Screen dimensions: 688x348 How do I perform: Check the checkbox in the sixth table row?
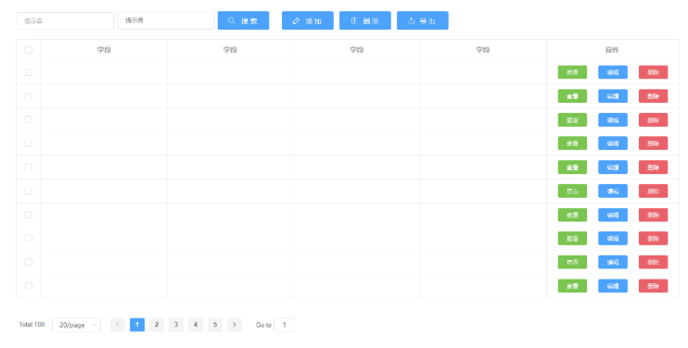point(29,191)
